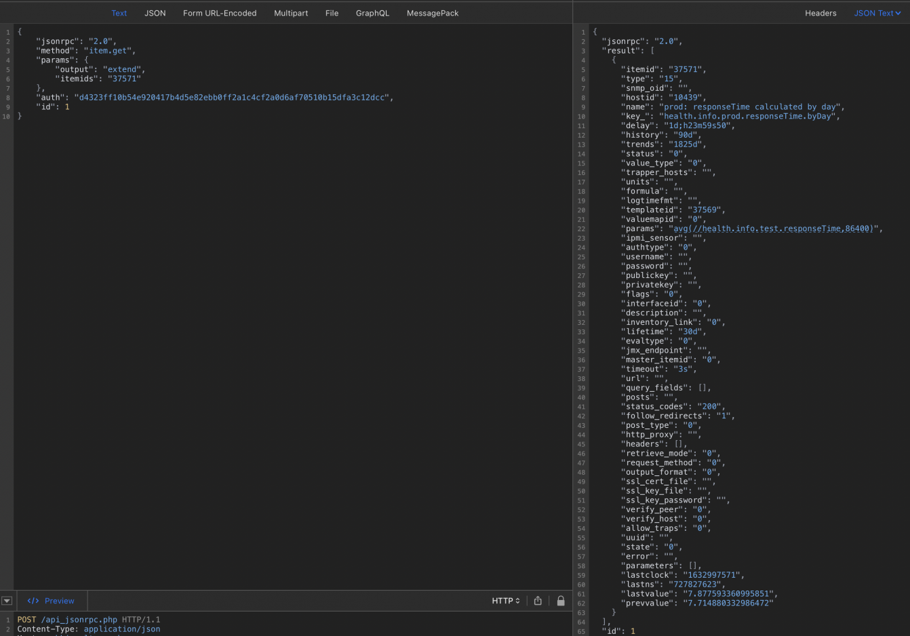
Task: Choose the Form URL-Encoded body tab
Action: (220, 13)
